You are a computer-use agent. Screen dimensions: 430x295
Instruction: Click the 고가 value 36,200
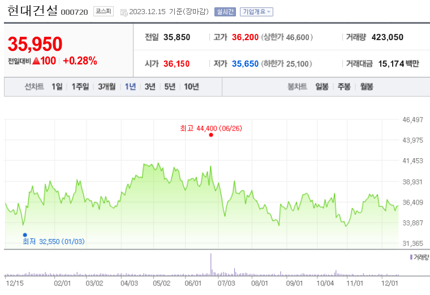(x=245, y=37)
